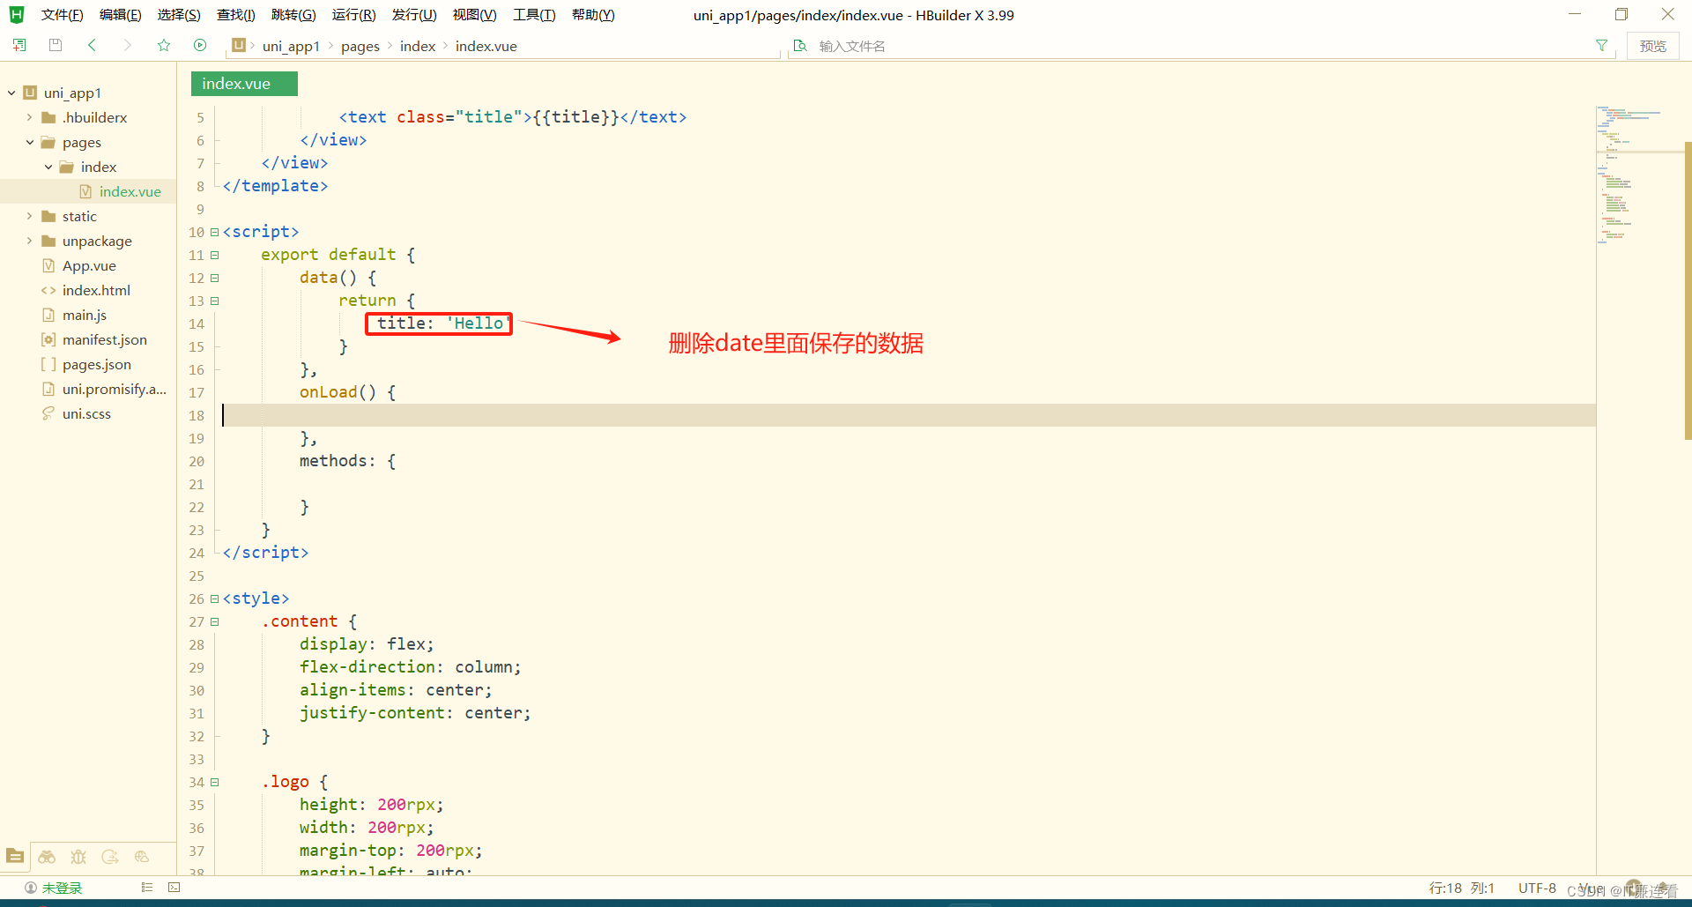Click the project icon in the breadcrumb
This screenshot has height=907, width=1692.
(x=239, y=45)
